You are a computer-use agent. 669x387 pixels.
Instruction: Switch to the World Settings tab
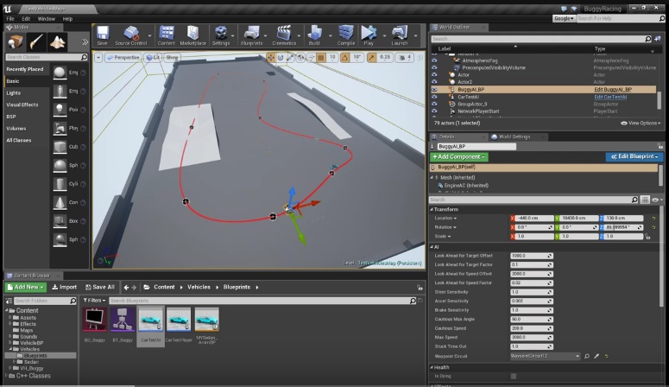pos(514,136)
